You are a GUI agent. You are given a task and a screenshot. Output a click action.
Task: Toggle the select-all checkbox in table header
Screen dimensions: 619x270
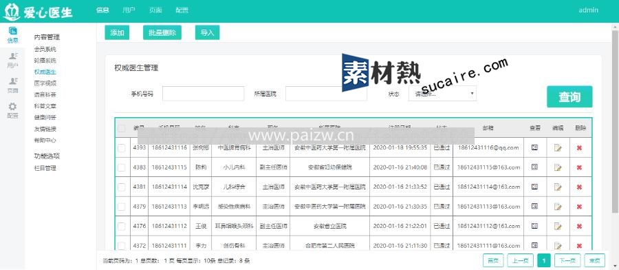[122, 128]
